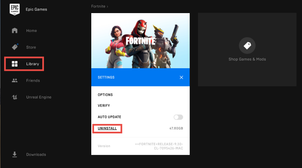Open Friends via the people icon
This screenshot has height=168, width=302.
coord(14,81)
